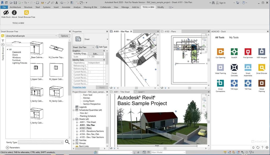This screenshot has height=155, width=270.
Task: Open the Properties help link
Action: pyautogui.click(x=79, y=87)
